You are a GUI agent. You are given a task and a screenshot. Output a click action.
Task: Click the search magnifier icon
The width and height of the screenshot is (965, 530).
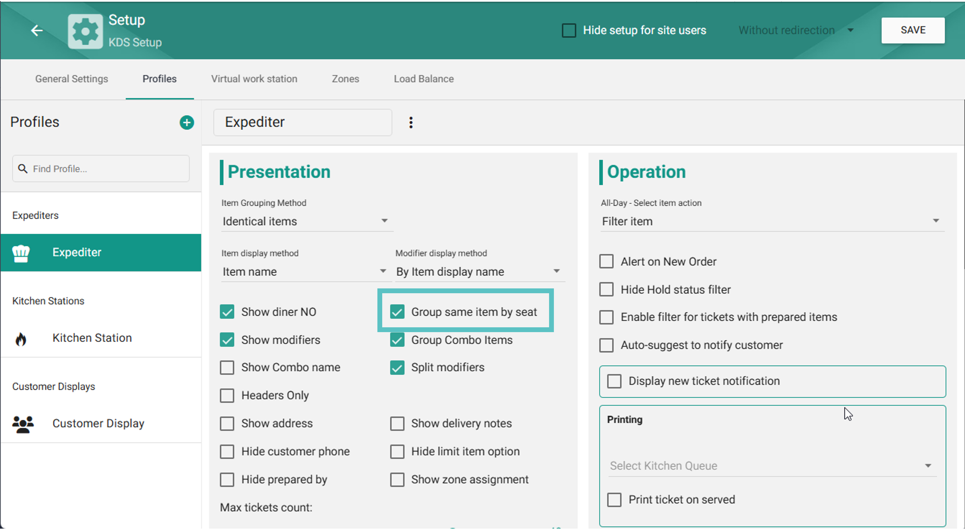(23, 169)
